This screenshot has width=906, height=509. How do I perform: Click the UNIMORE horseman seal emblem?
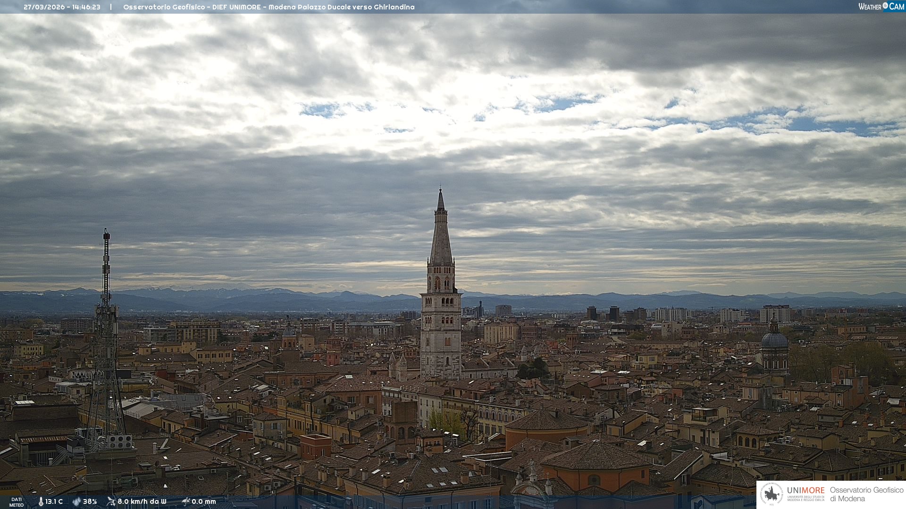pos(772,494)
